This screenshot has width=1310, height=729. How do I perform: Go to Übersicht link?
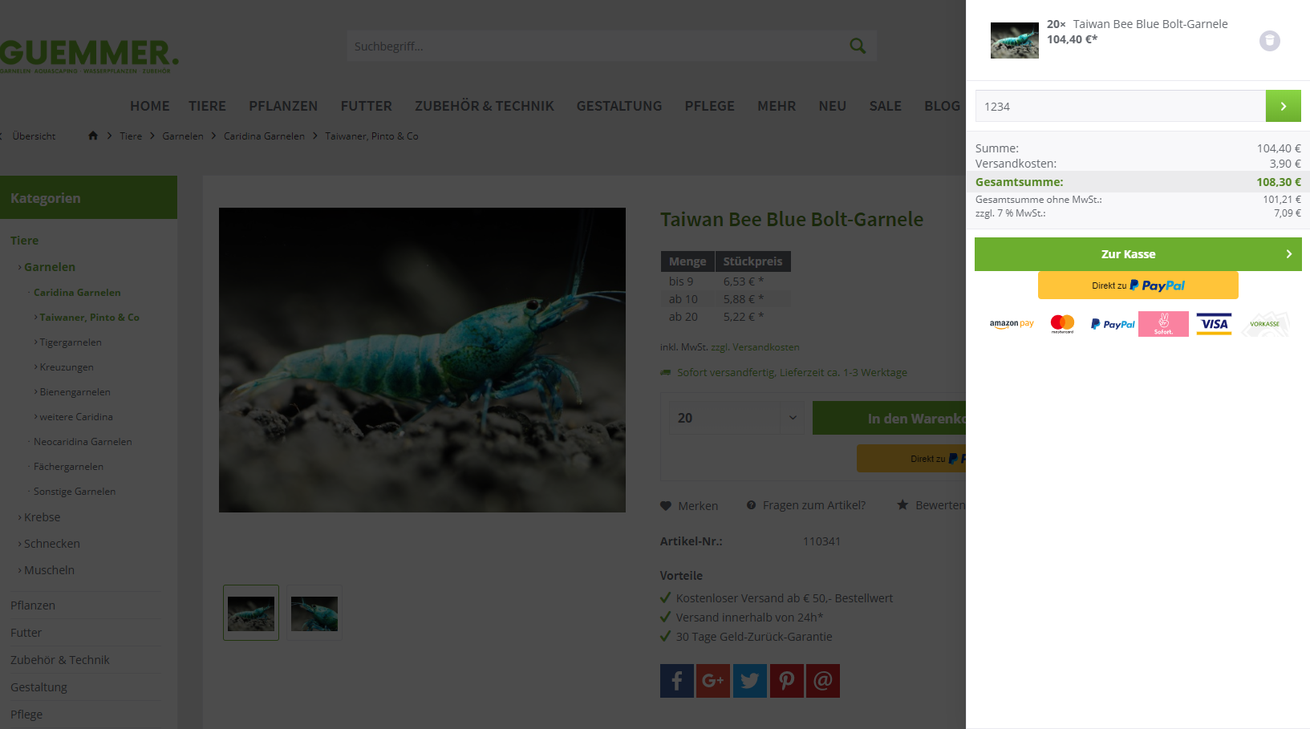[34, 136]
